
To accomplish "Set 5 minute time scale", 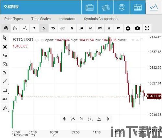I will click(44, 28).
